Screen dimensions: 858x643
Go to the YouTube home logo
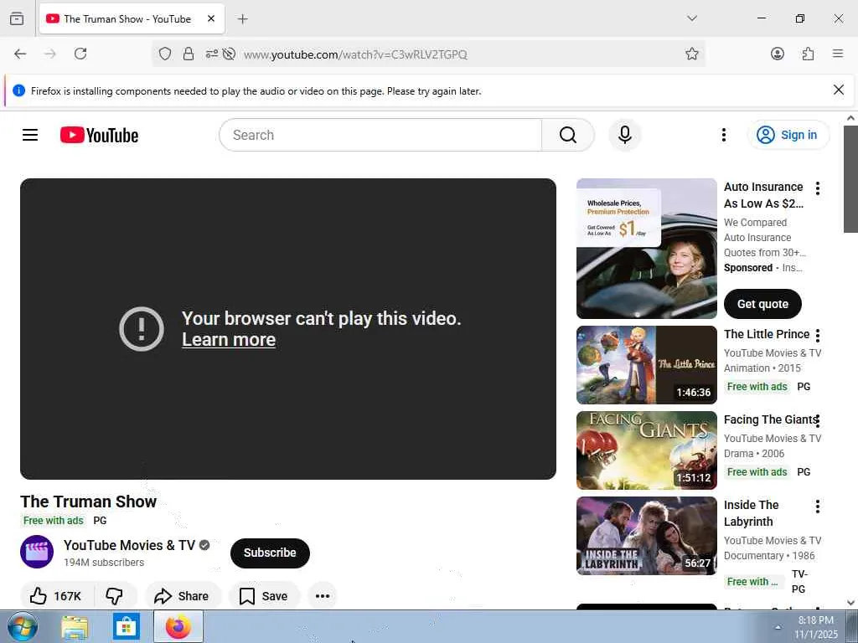click(x=99, y=135)
